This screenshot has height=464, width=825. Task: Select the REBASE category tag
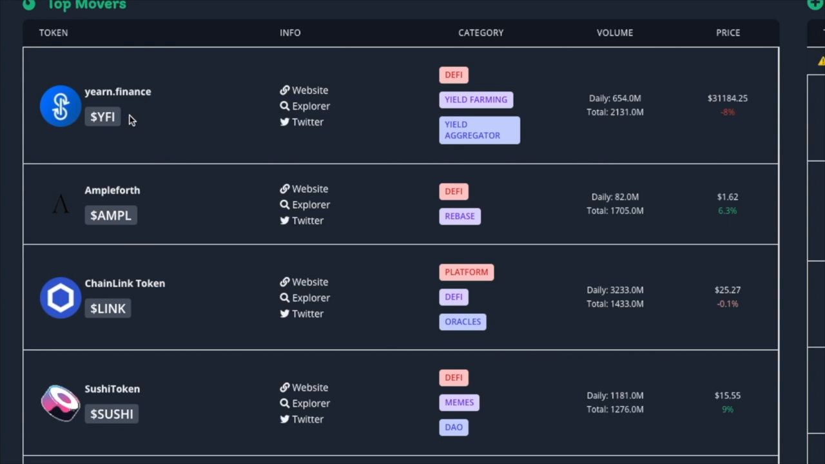coord(460,216)
